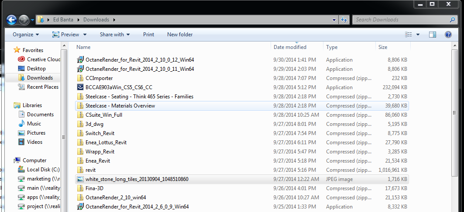Open the view options dropdown arrow
This screenshot has width=464, height=212.
pyautogui.click(x=418, y=35)
